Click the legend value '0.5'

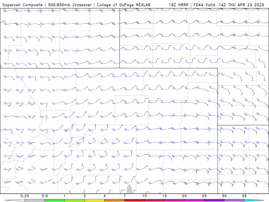pyautogui.click(x=45, y=196)
